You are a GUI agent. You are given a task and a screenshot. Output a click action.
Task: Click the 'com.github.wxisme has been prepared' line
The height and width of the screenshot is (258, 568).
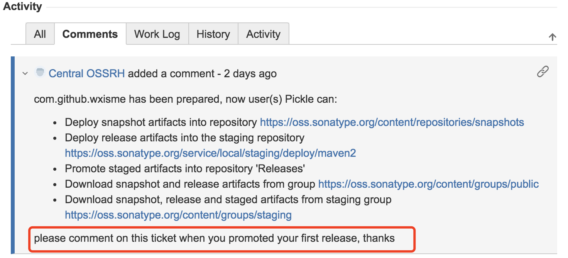(186, 99)
